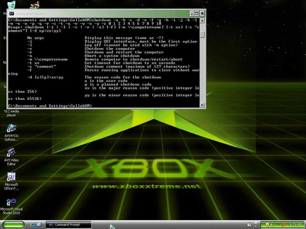Click 'Log off (cannot be used with -m option)'
This screenshot has width=306, height=229.
coord(131,45)
